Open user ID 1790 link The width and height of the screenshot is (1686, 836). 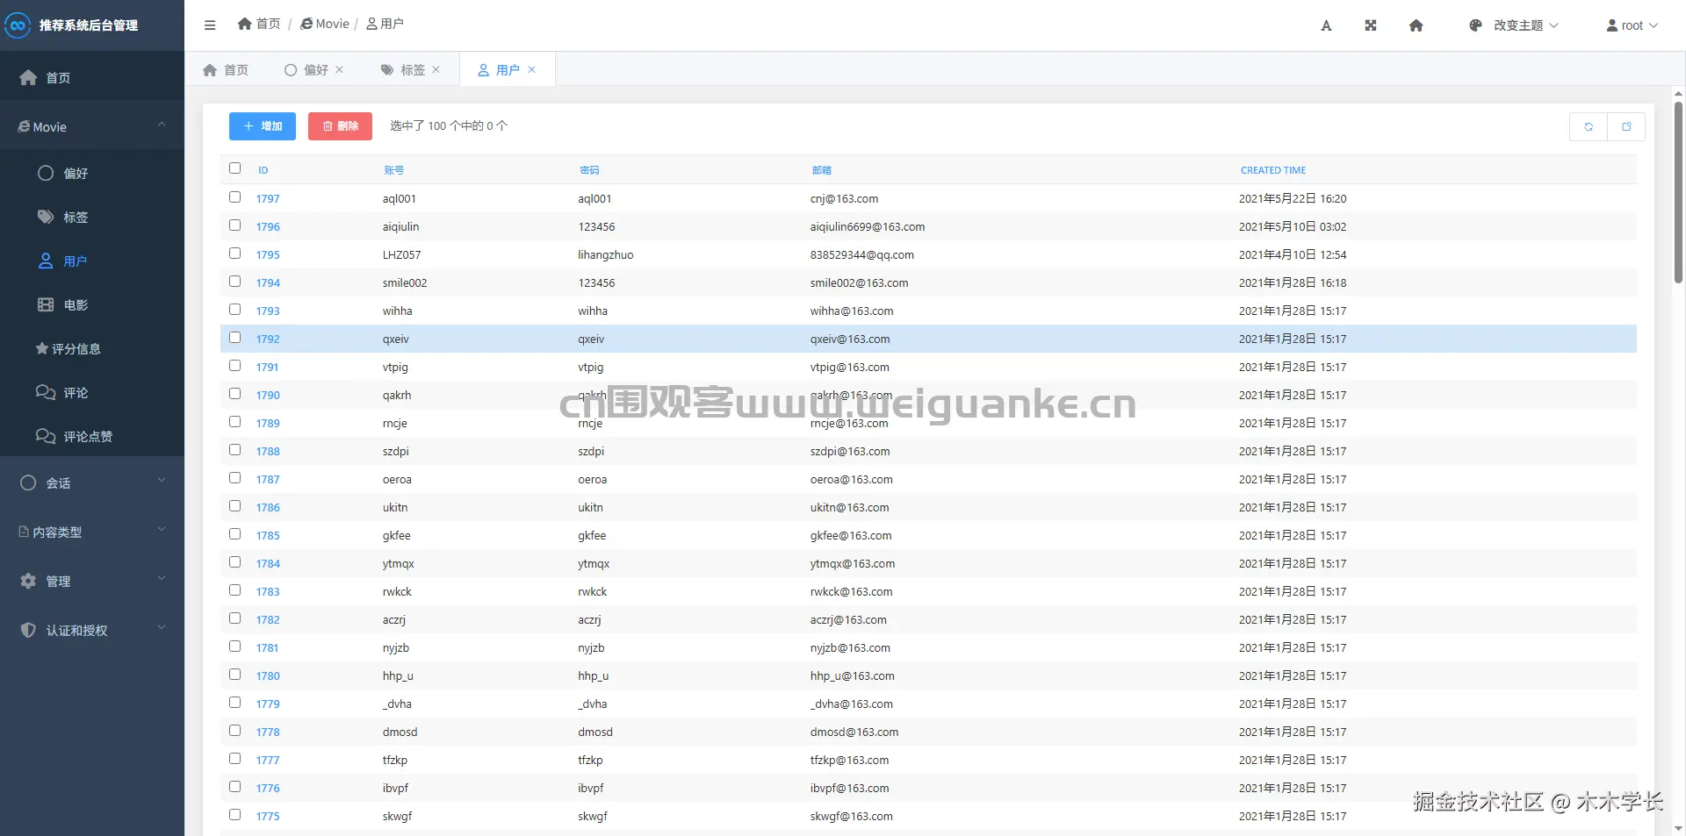(268, 395)
